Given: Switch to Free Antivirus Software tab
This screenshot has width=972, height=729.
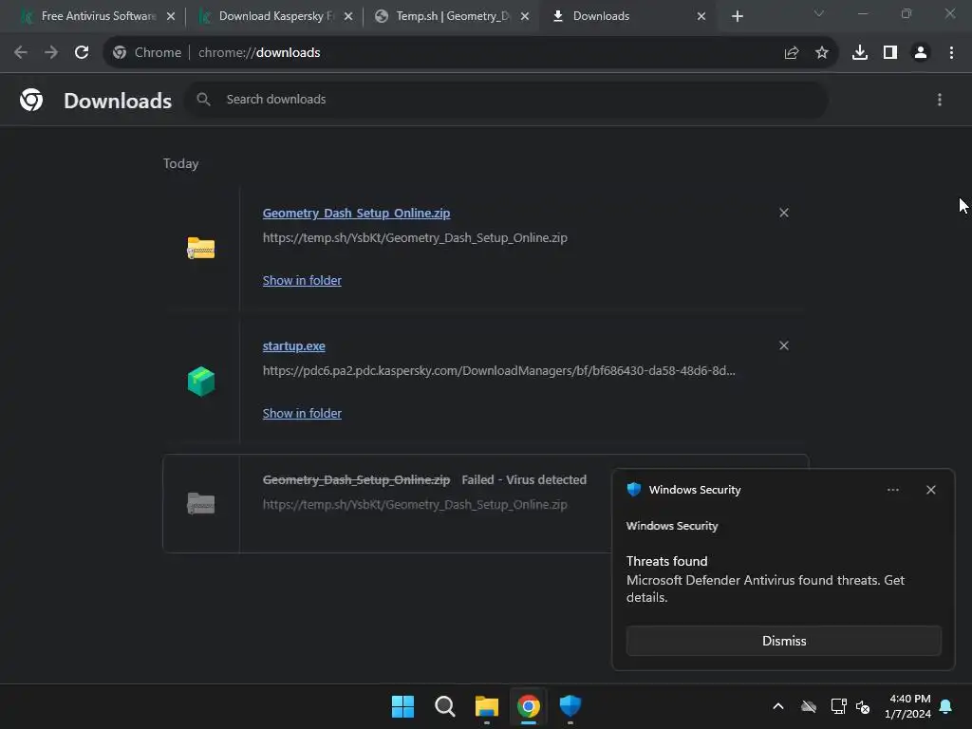Looking at the screenshot, I should click(98, 16).
